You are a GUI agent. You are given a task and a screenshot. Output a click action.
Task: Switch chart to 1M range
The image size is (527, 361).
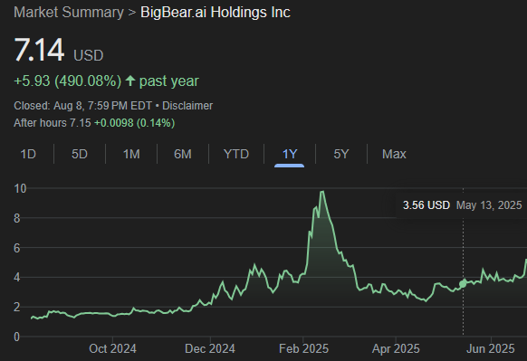(131, 154)
